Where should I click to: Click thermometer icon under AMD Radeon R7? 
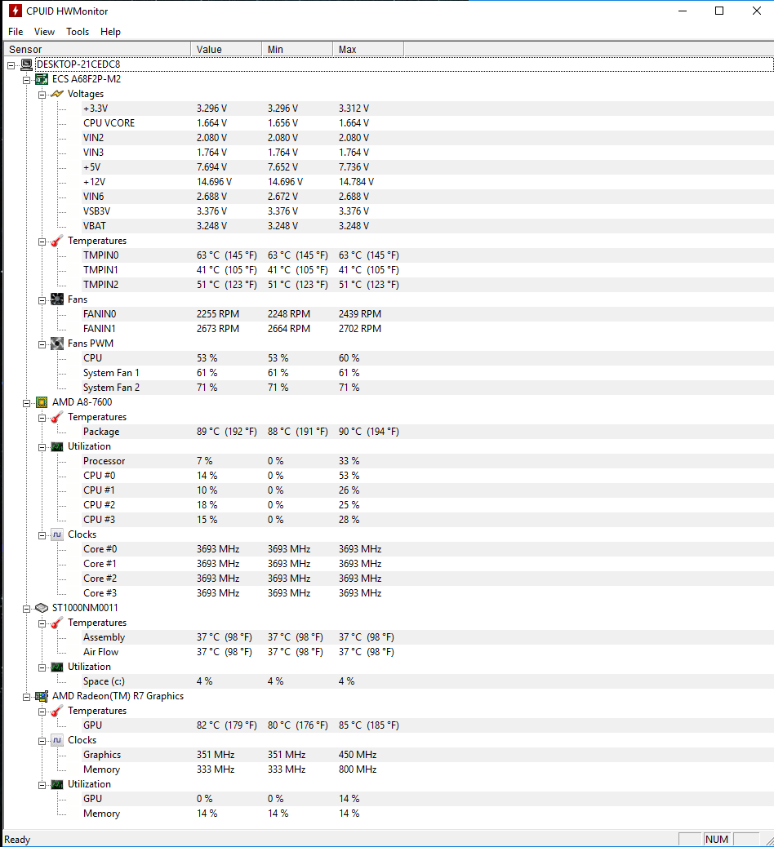pos(57,711)
